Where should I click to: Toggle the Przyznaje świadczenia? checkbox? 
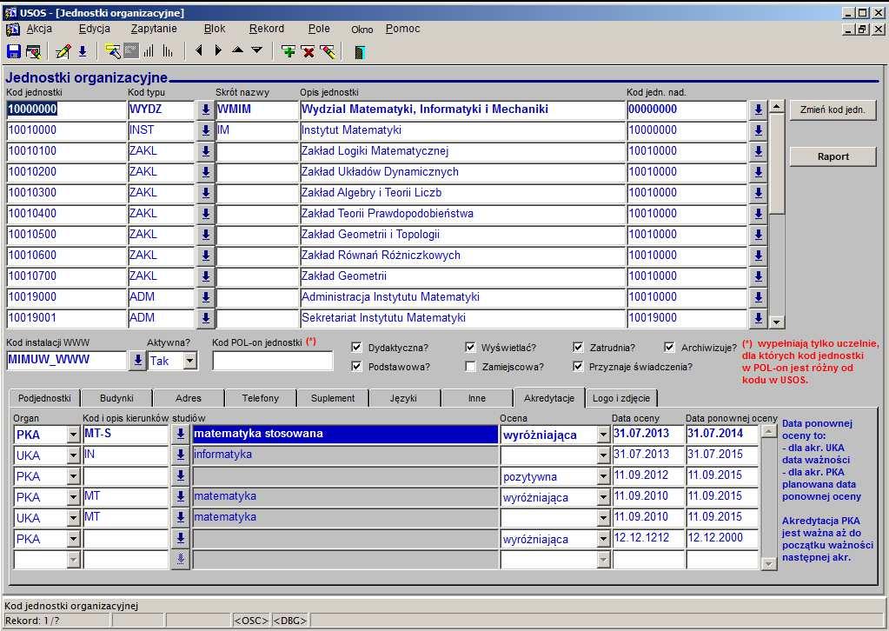click(x=578, y=366)
